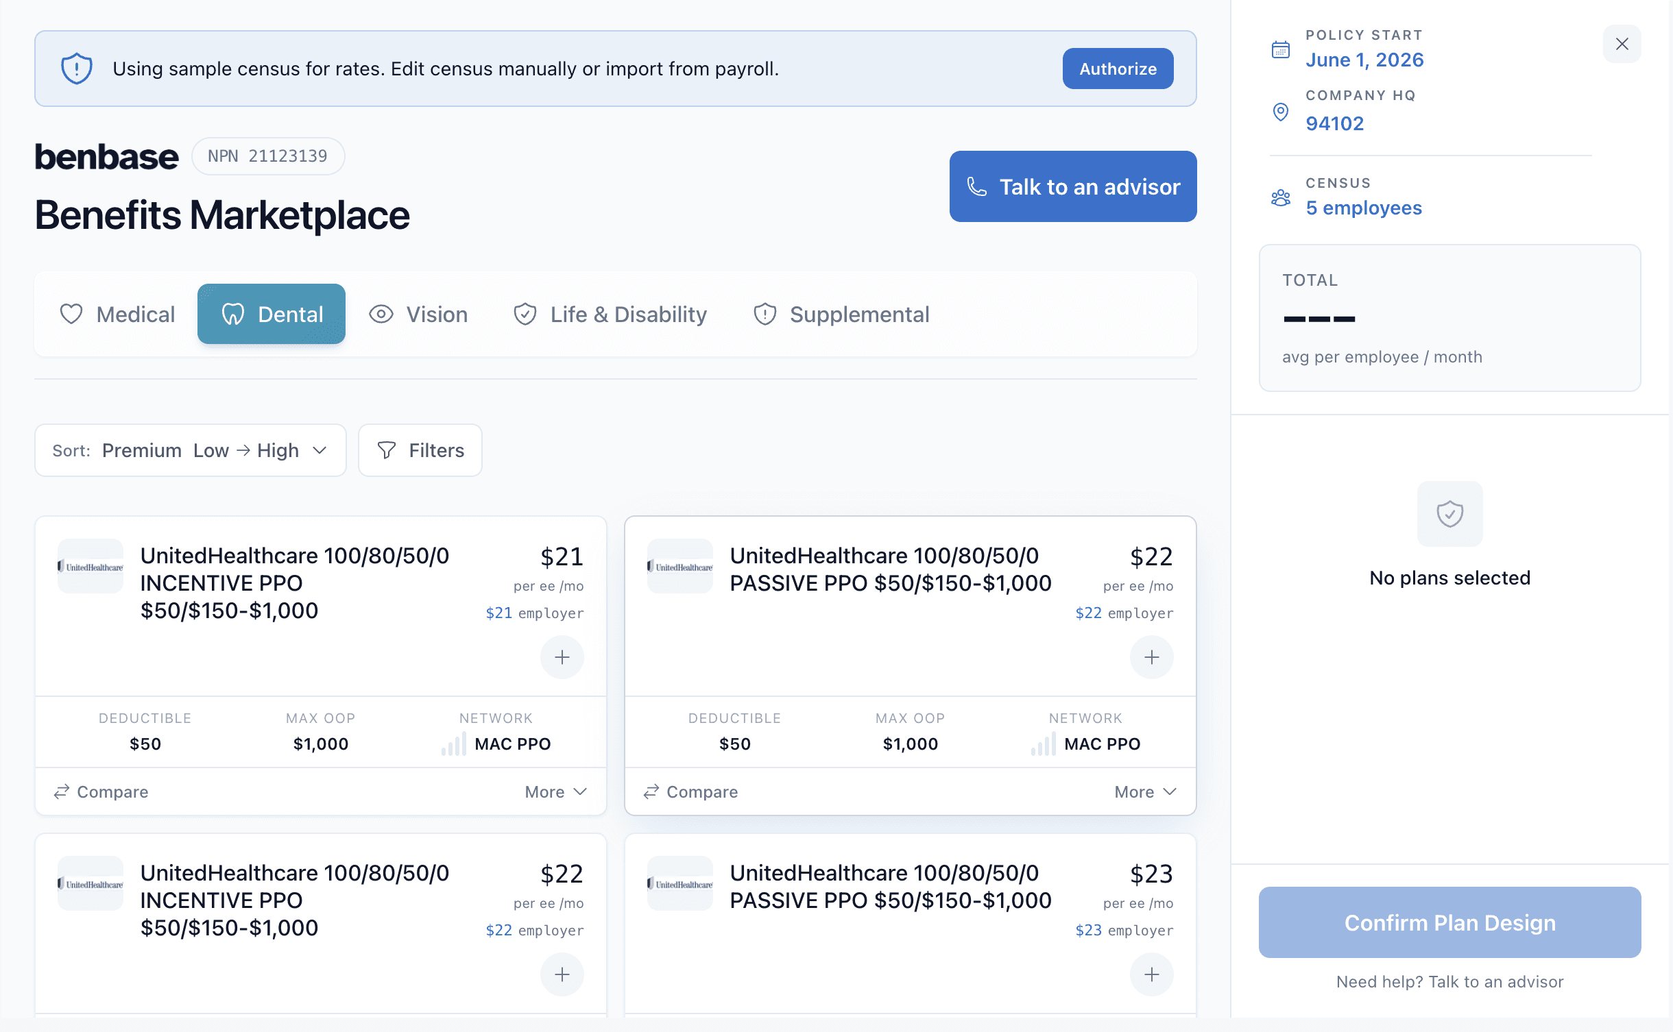Select the Dental tab
The width and height of the screenshot is (1673, 1032).
[272, 314]
